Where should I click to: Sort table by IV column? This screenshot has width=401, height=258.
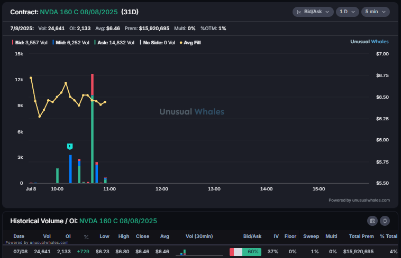click(276, 236)
